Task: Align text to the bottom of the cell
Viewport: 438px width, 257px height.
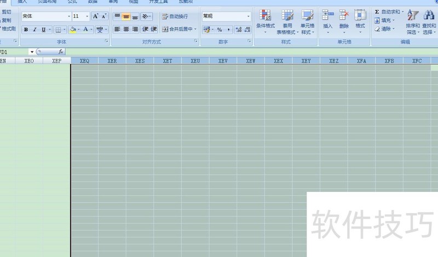Action: [x=135, y=16]
